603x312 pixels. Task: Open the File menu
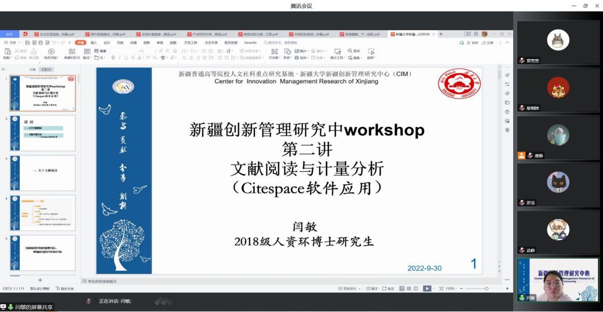[x=11, y=43]
